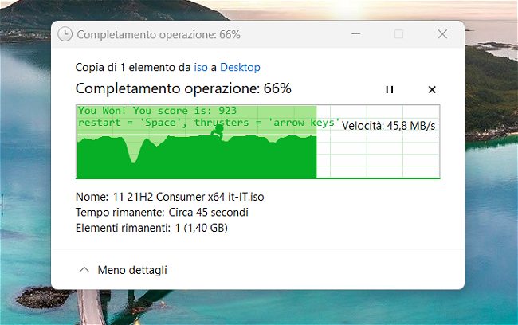Click the clock icon in the title bar
Image resolution: width=518 pixels, height=325 pixels.
pos(65,34)
